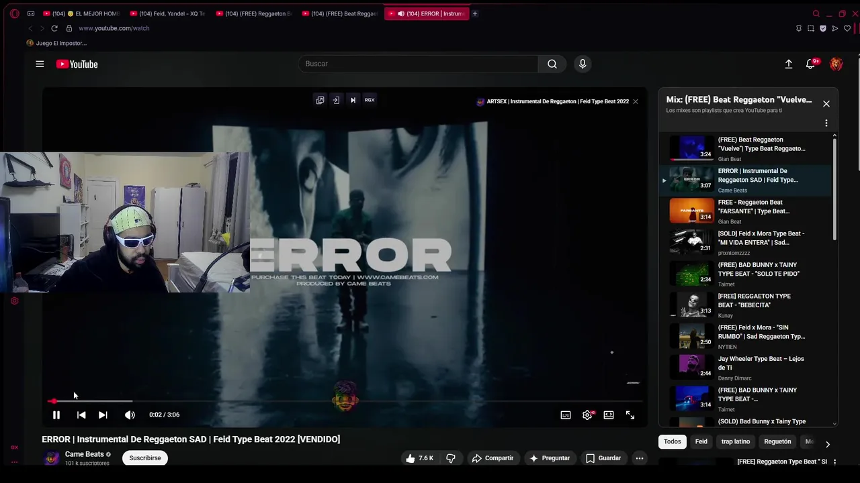
Task: Save the video with Guardar
Action: coord(603,458)
